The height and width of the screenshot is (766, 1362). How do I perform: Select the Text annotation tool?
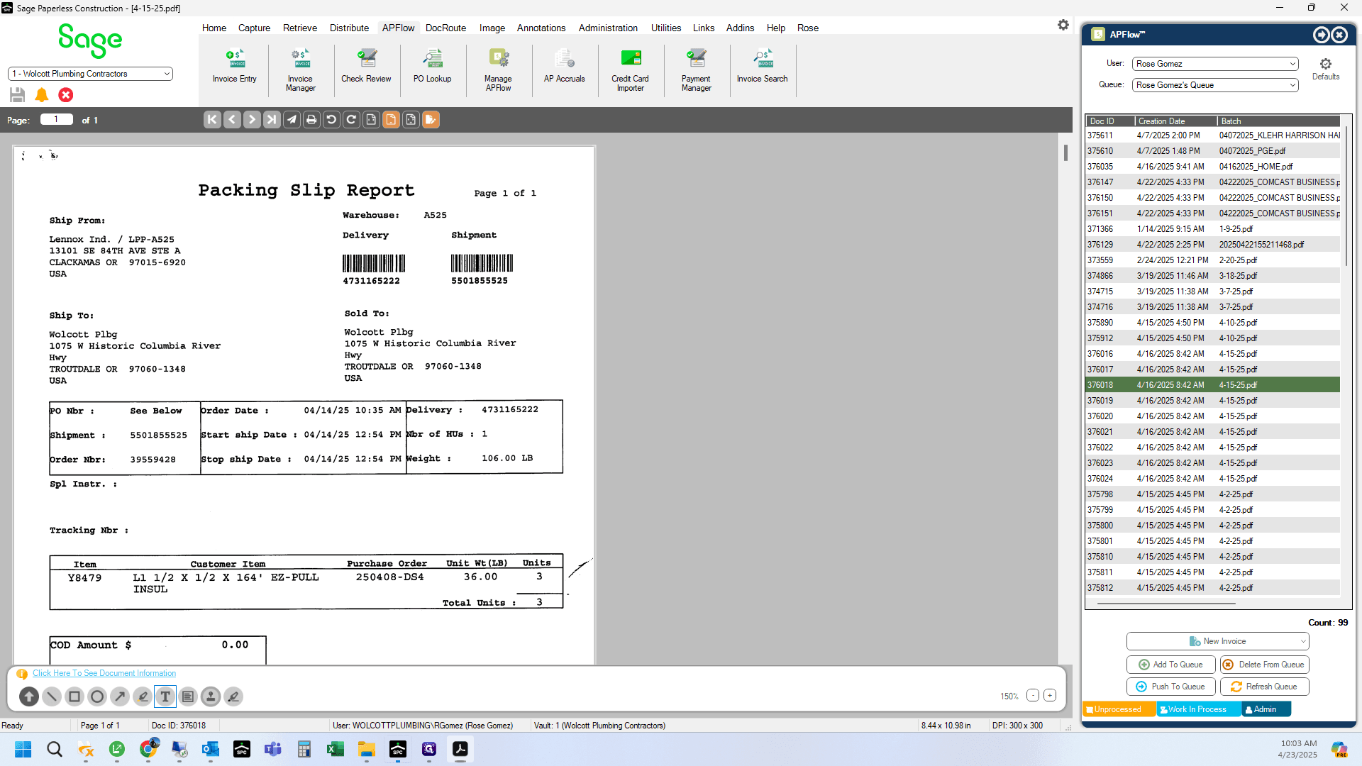(x=165, y=697)
